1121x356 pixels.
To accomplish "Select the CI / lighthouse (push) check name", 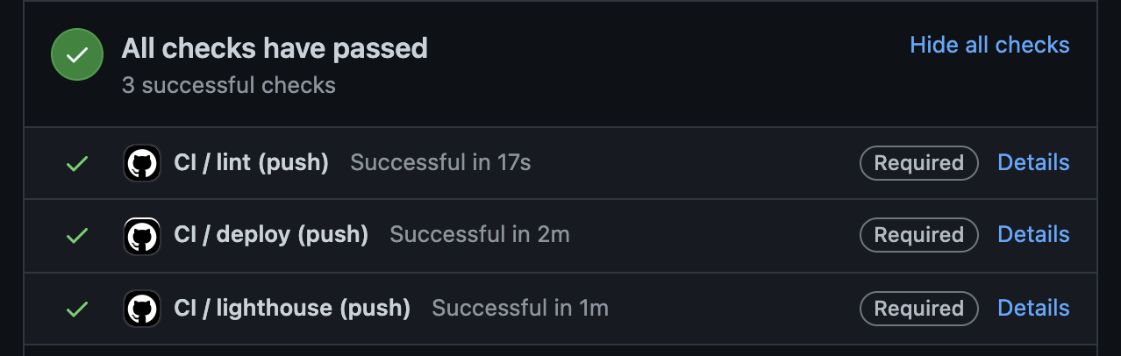I will click(292, 309).
